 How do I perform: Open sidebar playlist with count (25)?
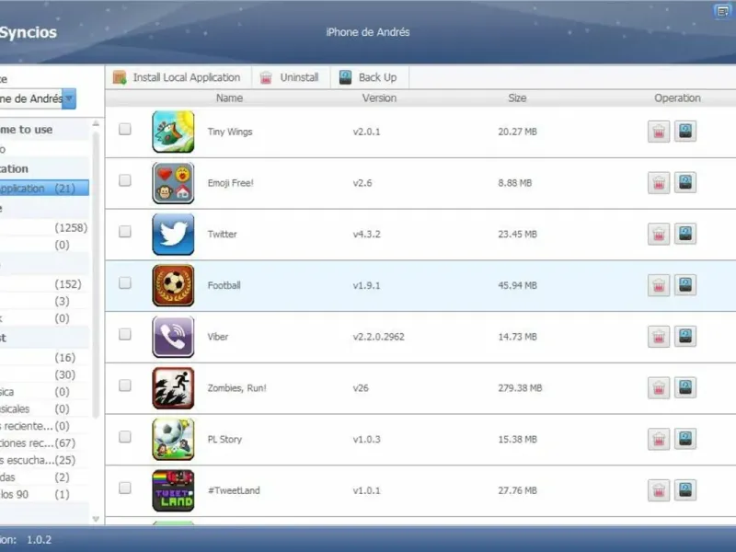[x=44, y=460]
